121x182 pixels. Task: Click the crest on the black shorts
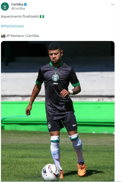pos(49,126)
